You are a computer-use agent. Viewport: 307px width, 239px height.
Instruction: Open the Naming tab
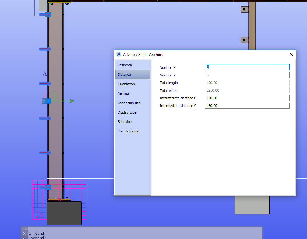pyautogui.click(x=133, y=93)
